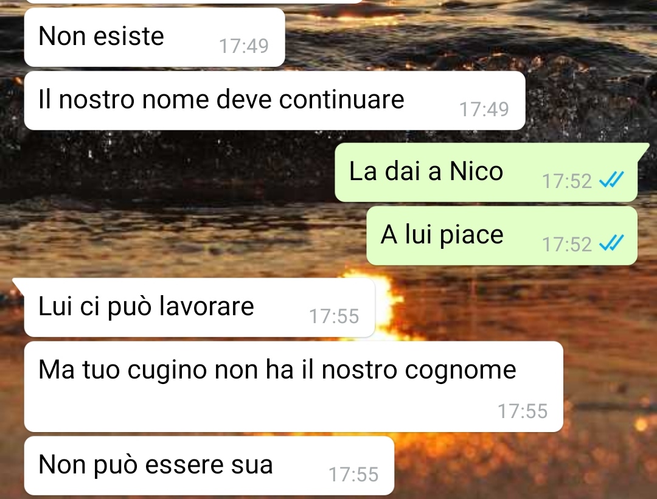Tap the 17:55 timestamp on 'Lui ci può lavorare'
657x499 pixels.
click(x=334, y=316)
